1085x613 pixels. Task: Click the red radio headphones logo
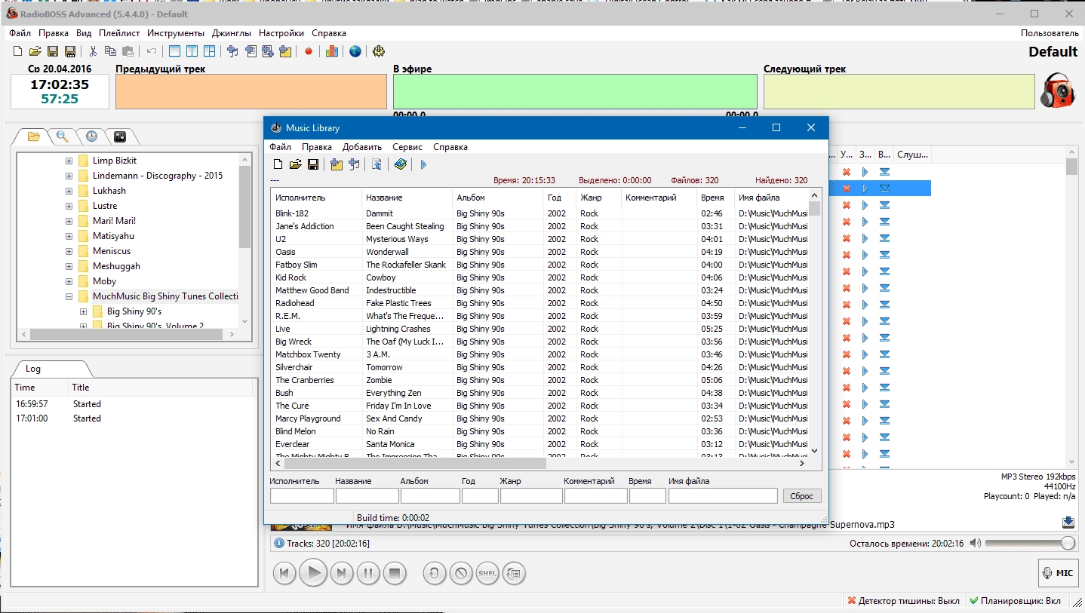tap(1058, 90)
